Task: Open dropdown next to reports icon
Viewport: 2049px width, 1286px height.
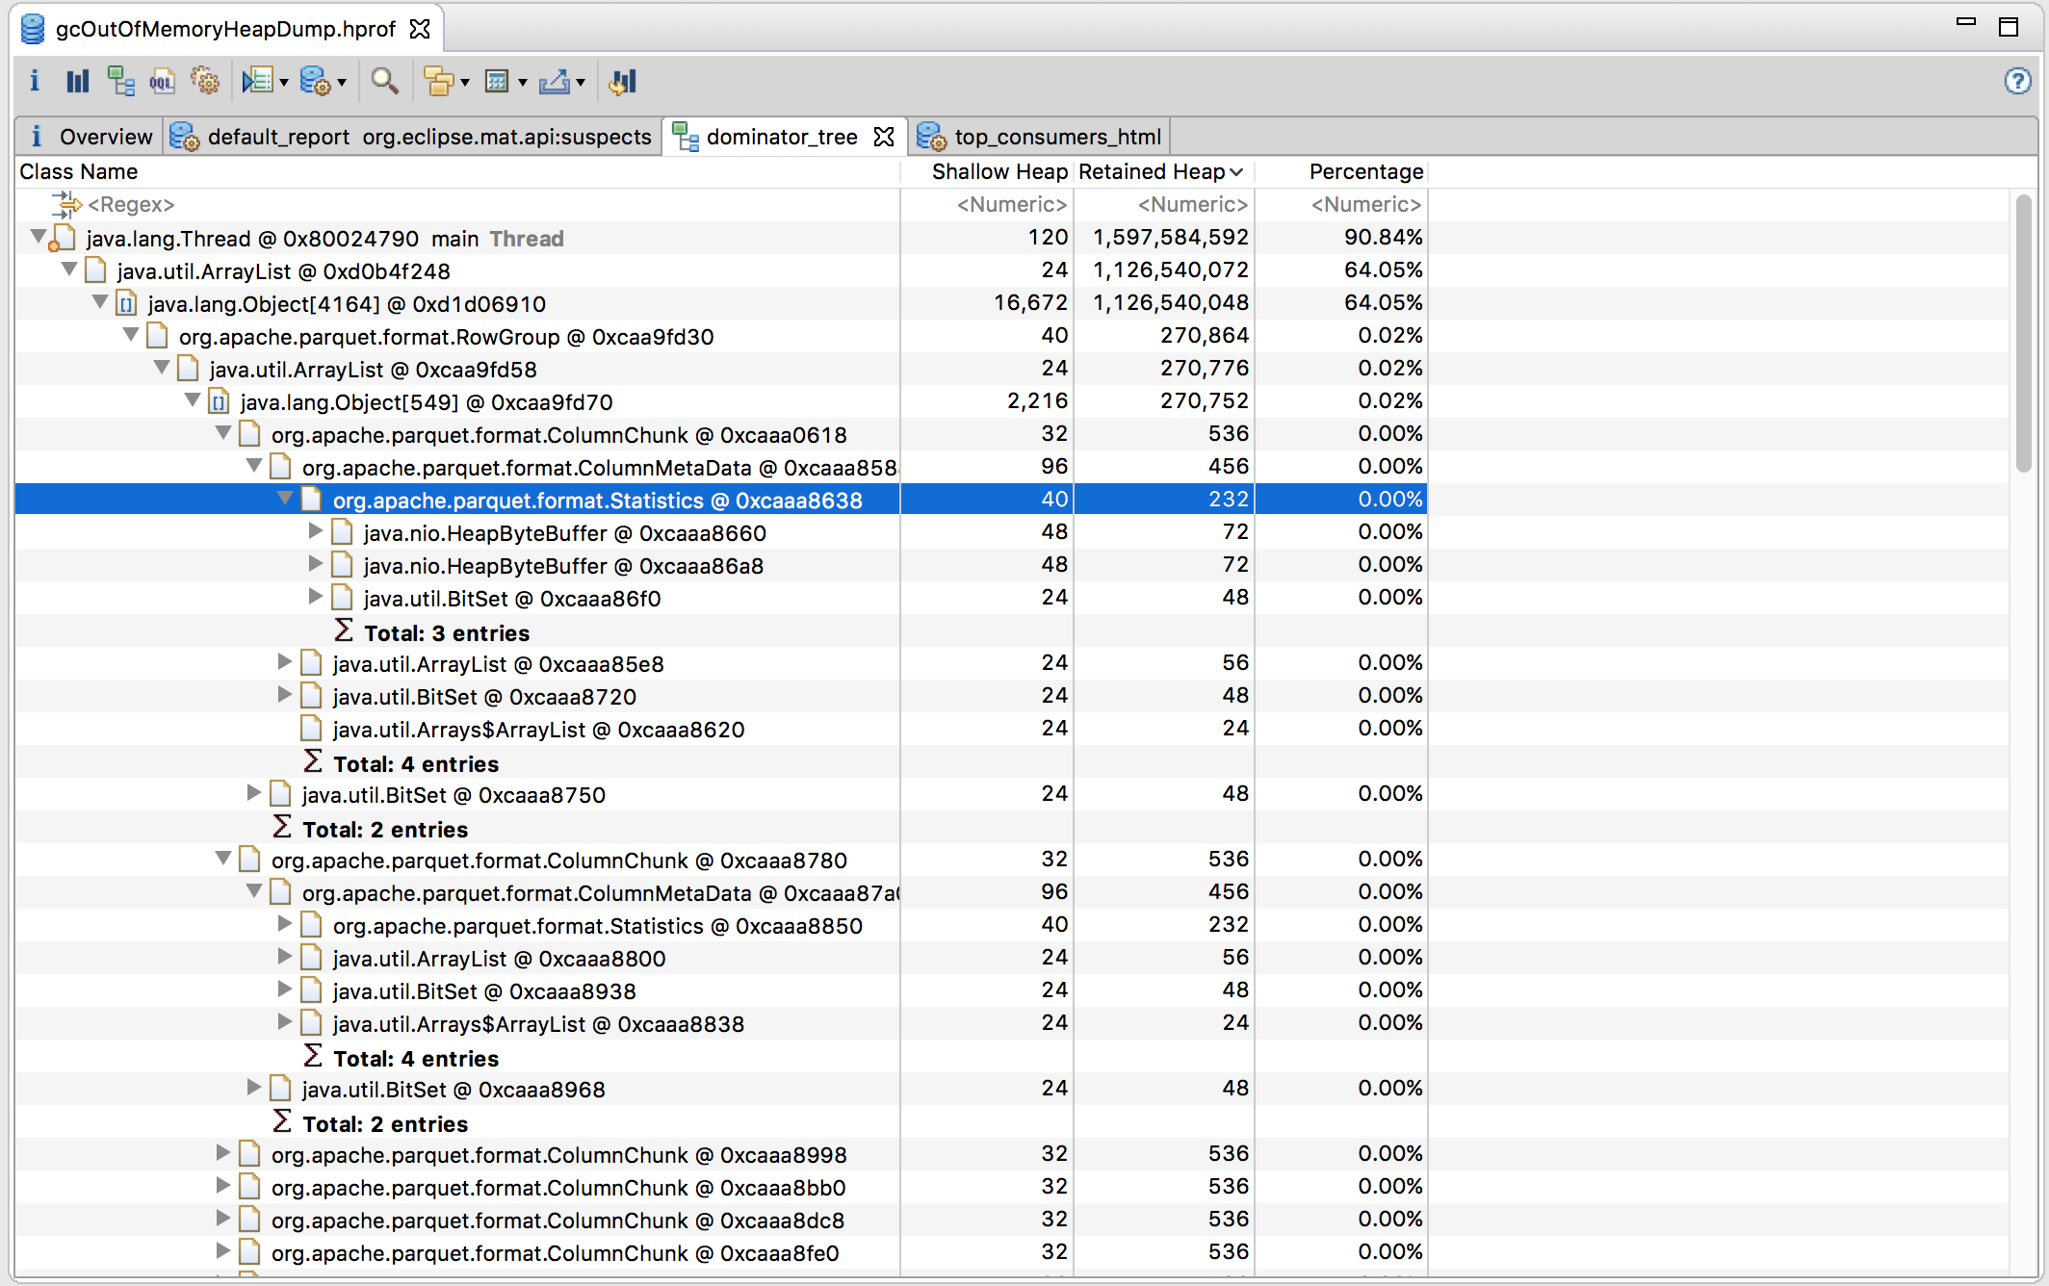Action: (x=284, y=83)
